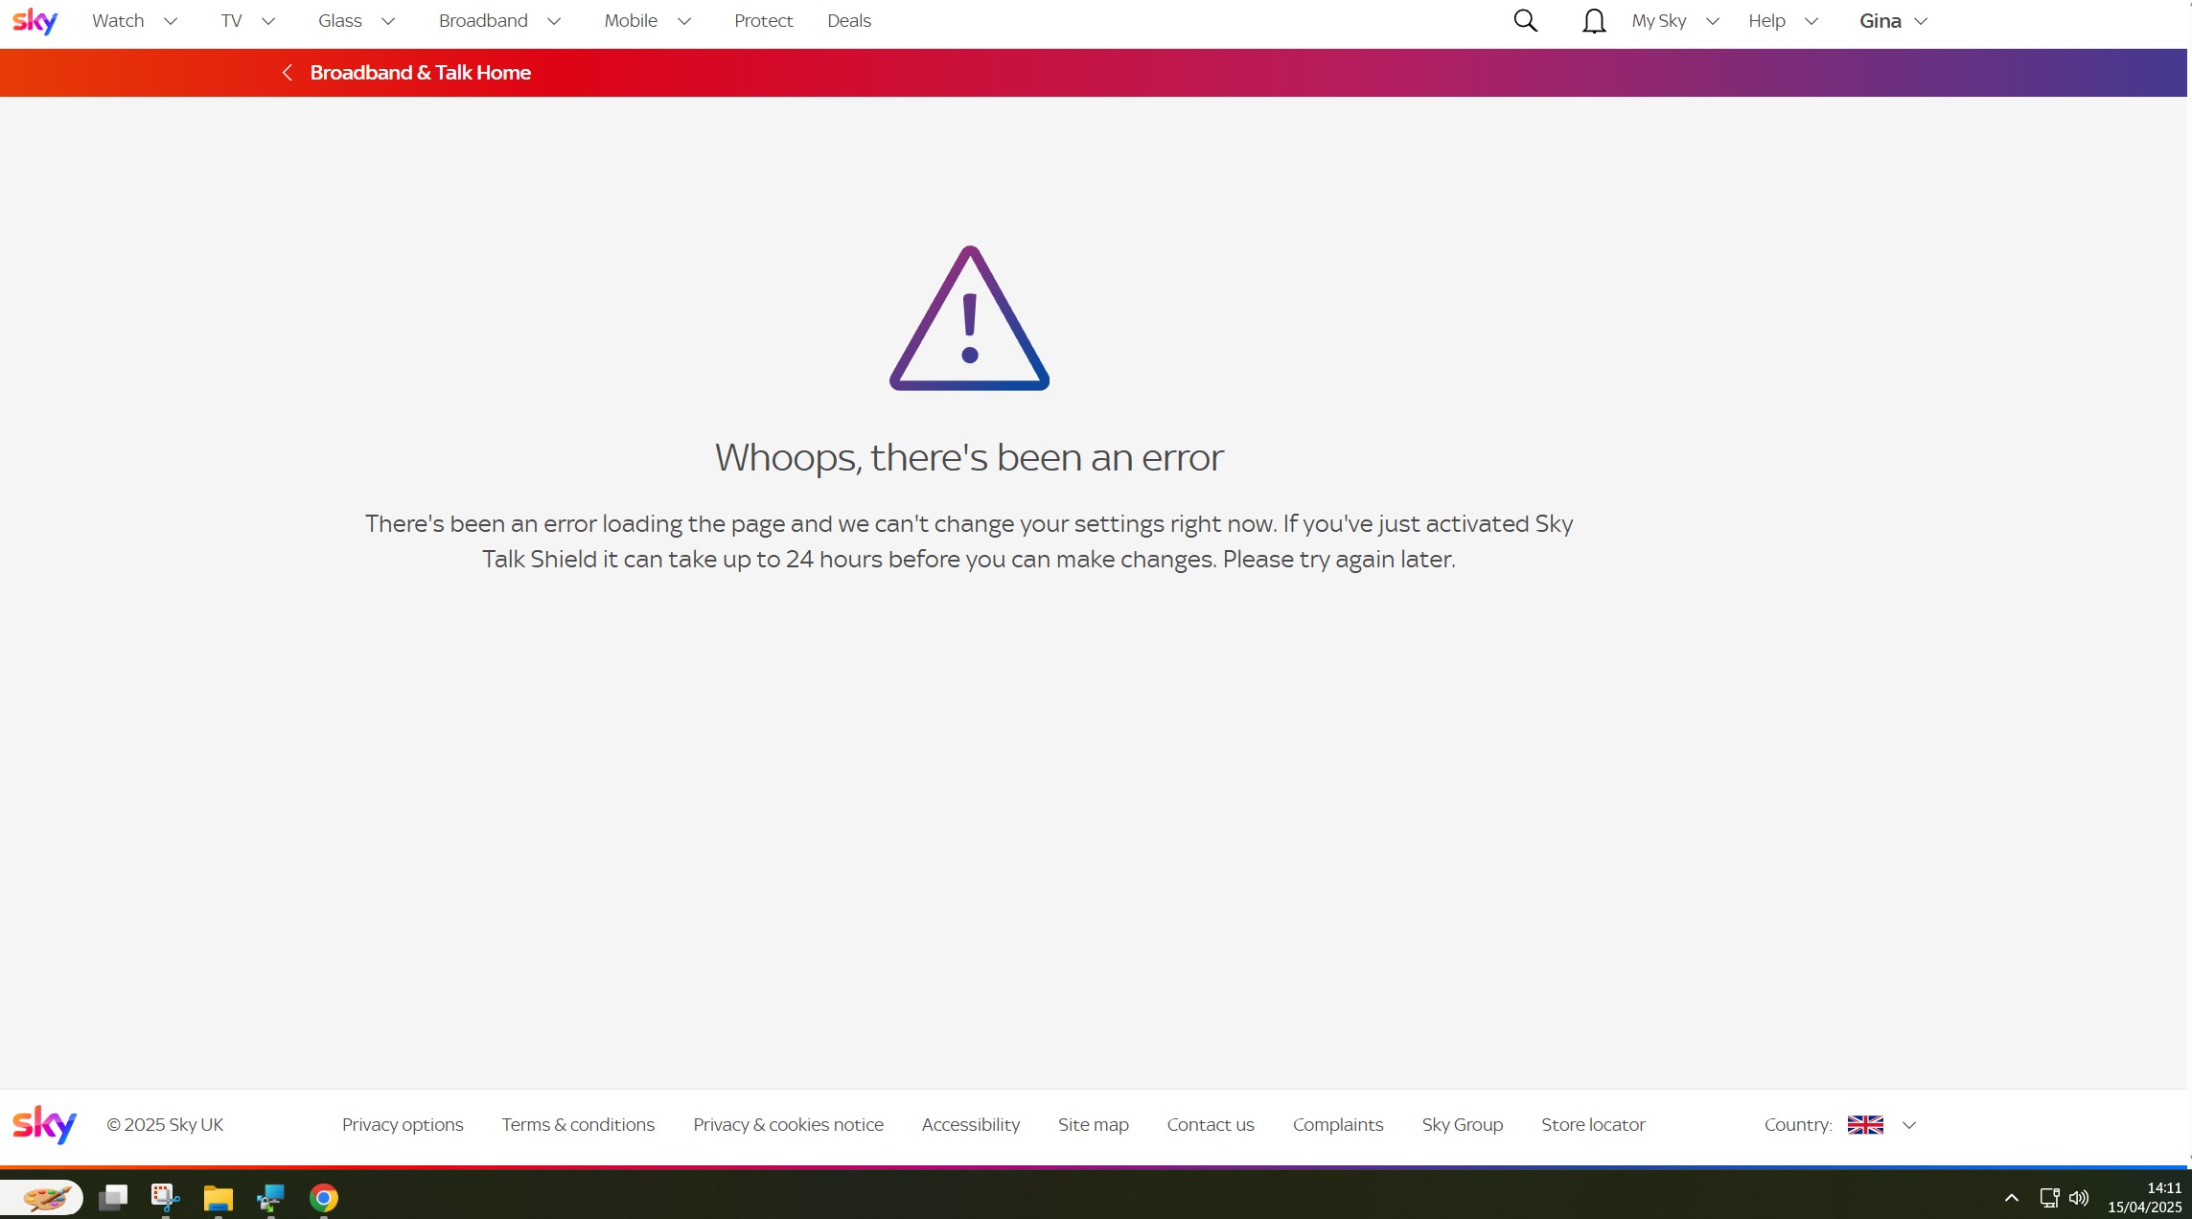
Task: Click the Broadband & Talk Home link
Action: click(x=420, y=73)
